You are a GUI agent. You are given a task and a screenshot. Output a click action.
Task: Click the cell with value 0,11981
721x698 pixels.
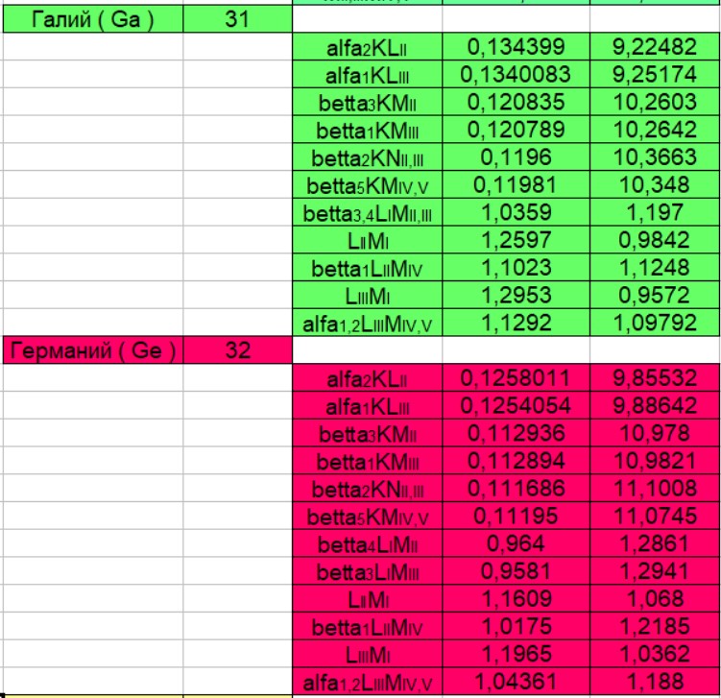(516, 185)
